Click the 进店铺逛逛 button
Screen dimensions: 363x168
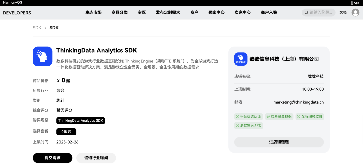pyautogui.click(x=279, y=142)
